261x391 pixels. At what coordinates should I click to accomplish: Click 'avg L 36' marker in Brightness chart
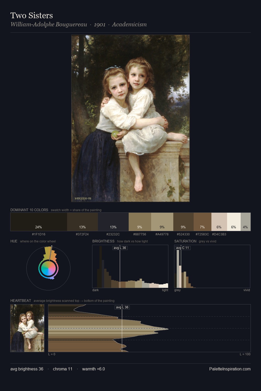(120, 248)
